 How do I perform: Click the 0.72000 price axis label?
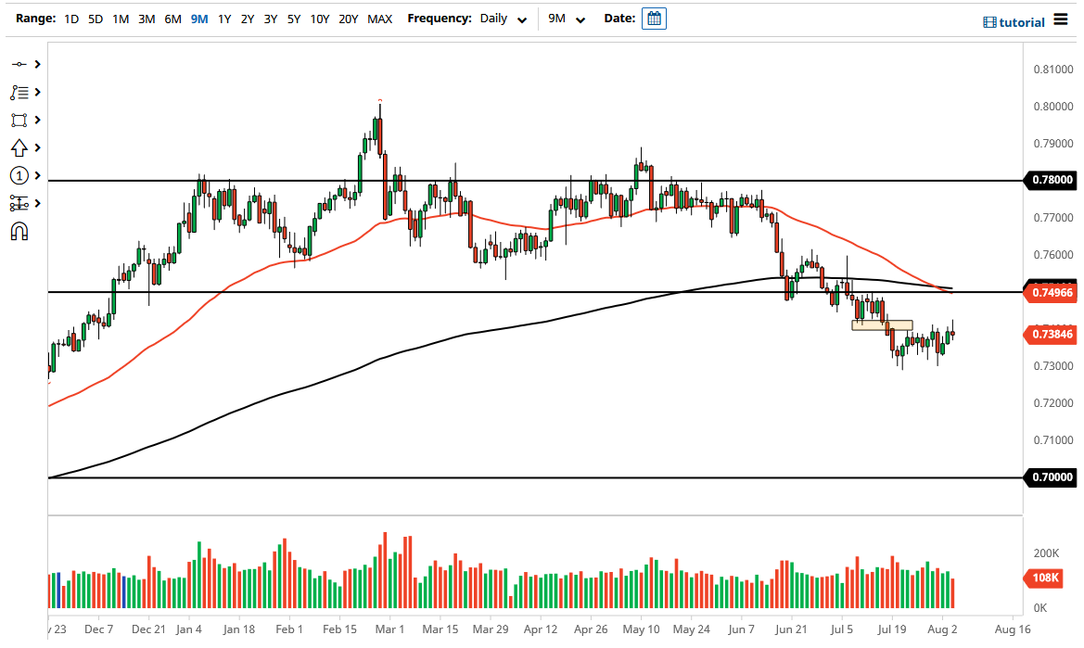point(1053,402)
